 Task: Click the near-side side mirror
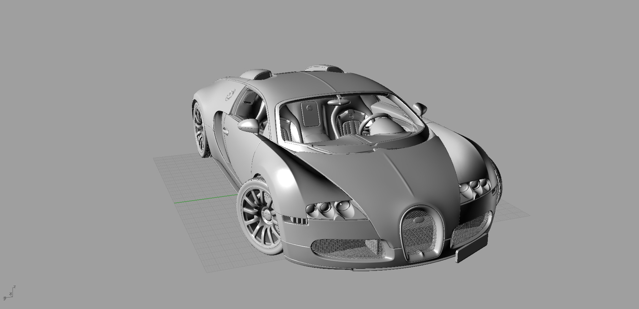[x=249, y=126]
